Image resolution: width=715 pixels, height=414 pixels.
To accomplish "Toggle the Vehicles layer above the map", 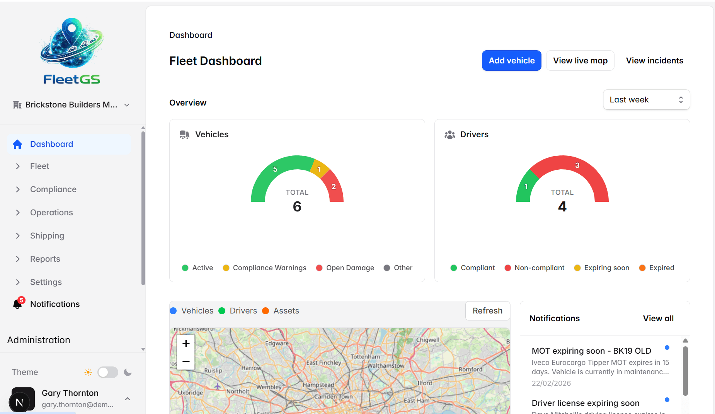I will (x=192, y=310).
